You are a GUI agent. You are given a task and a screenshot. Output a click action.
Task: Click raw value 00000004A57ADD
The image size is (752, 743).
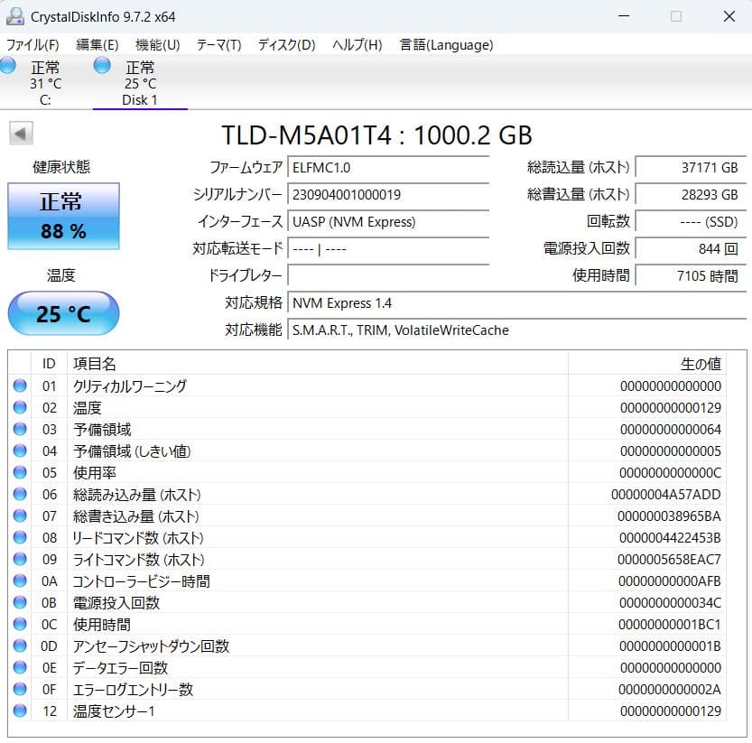point(665,495)
